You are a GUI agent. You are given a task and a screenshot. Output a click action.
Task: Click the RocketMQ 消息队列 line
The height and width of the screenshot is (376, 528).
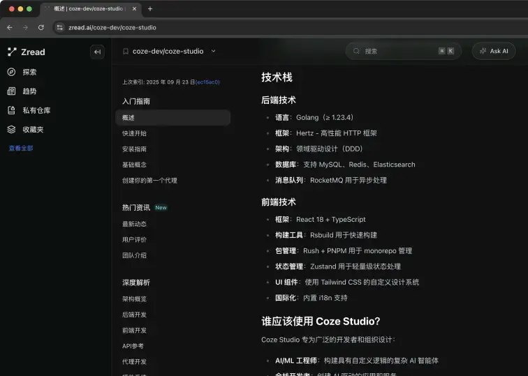[331, 180]
